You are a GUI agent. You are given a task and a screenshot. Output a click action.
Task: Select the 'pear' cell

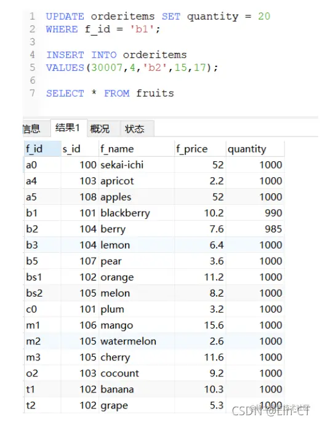[x=137, y=261]
